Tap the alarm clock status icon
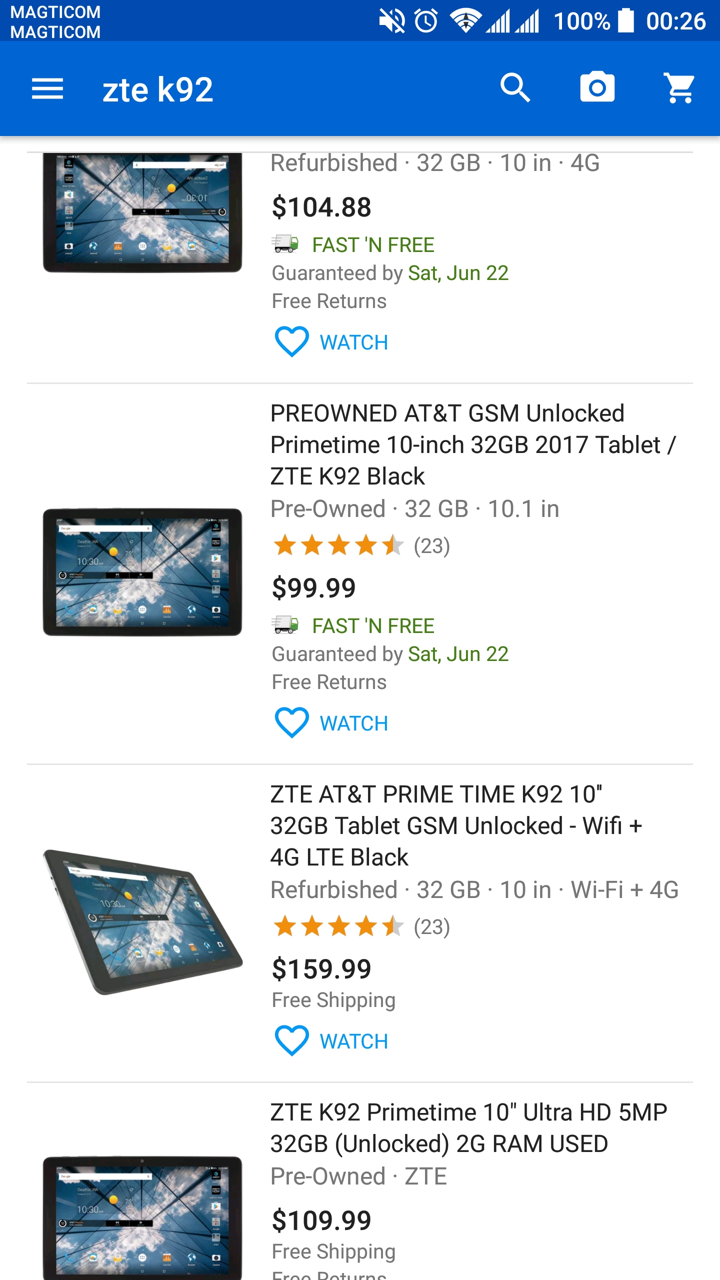Screen dimensions: 720x1280 [426, 21]
